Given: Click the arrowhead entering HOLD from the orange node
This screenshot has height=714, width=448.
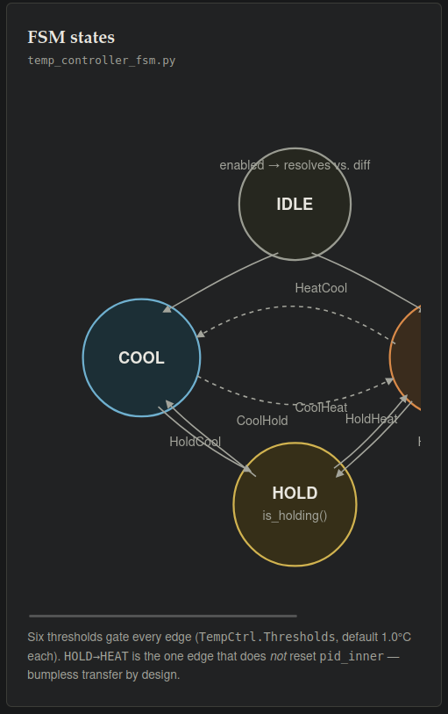Looking at the screenshot, I should click(340, 473).
